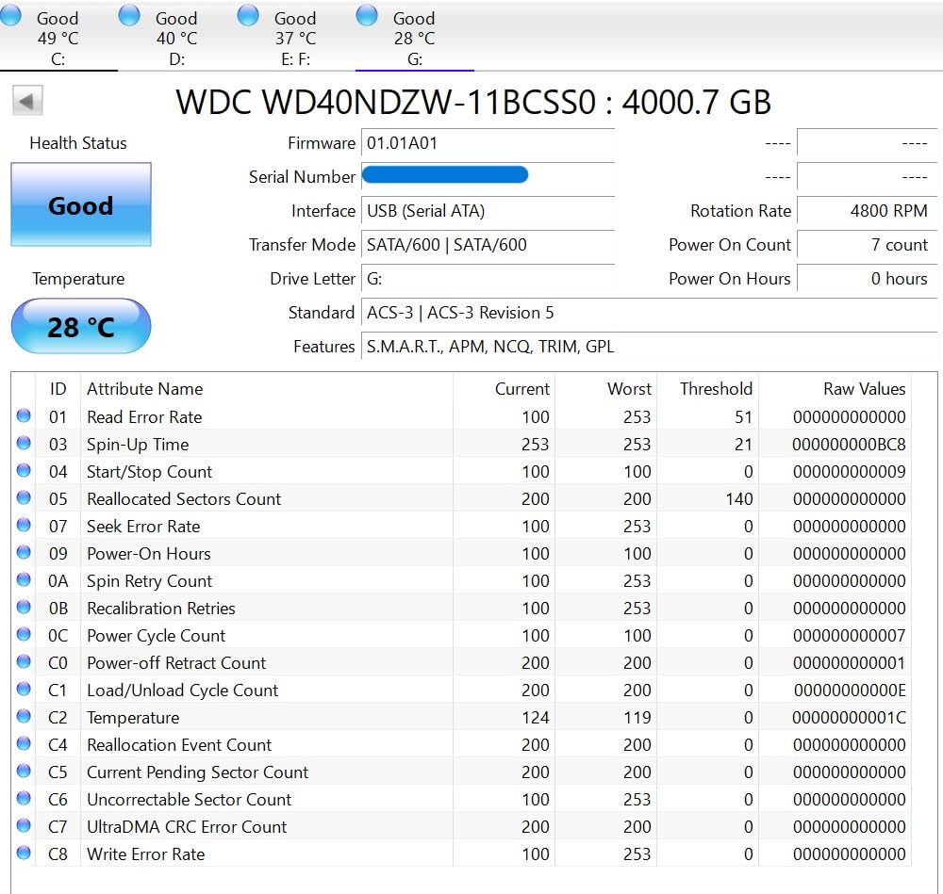Select the C: drive tab at 49 °C
943x894 pixels.
58,38
